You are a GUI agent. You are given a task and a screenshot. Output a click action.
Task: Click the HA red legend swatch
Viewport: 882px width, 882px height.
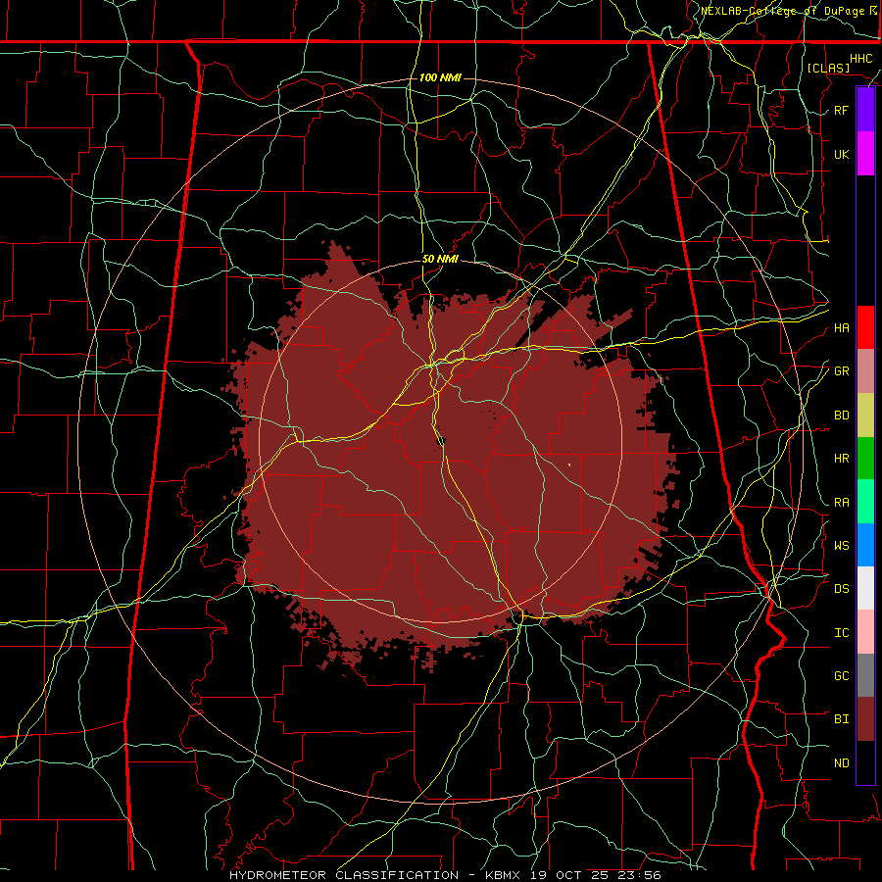pyautogui.click(x=865, y=327)
